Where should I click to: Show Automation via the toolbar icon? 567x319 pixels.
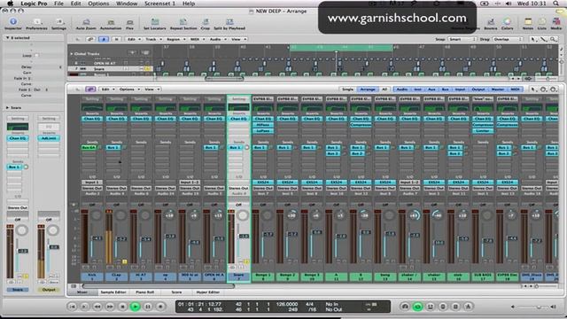111,24
